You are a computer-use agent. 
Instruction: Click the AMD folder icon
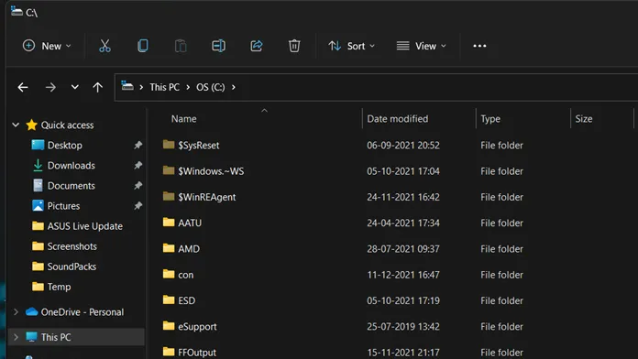click(x=169, y=248)
